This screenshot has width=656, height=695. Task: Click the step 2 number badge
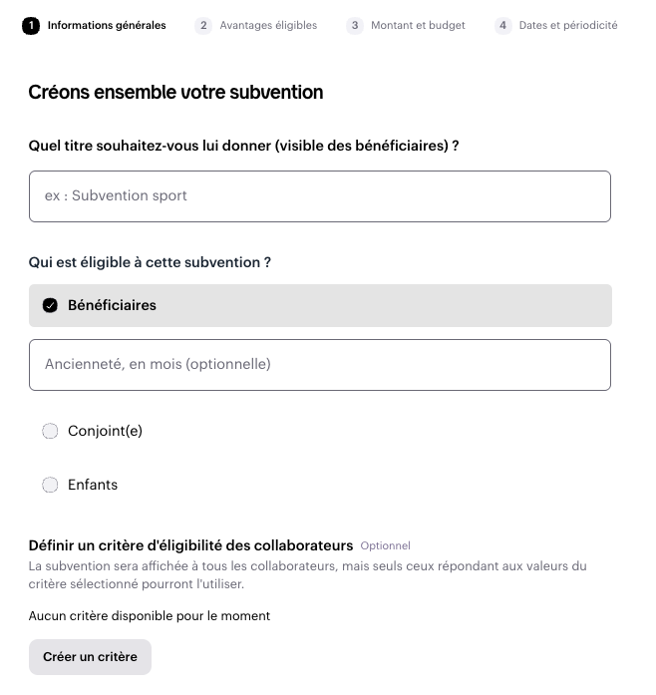tap(203, 26)
